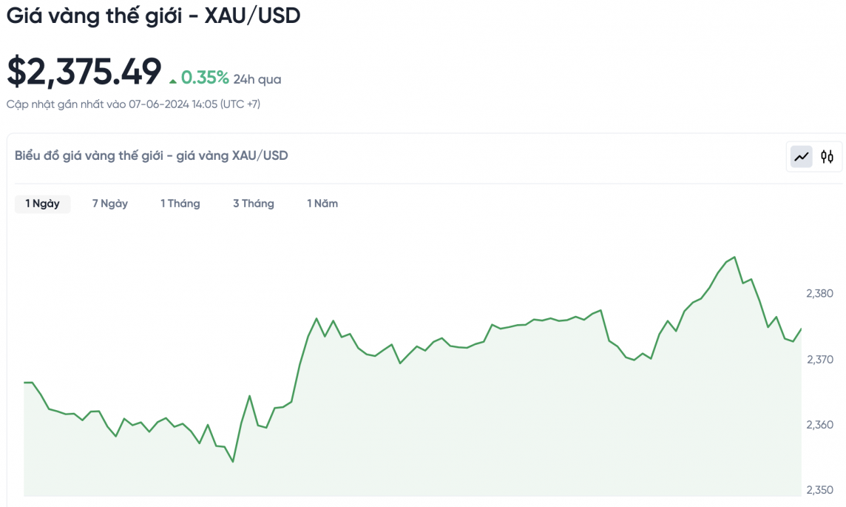Click the Giá vàng thế giới - XAU/USD heading
This screenshot has height=507, width=846.
[154, 16]
